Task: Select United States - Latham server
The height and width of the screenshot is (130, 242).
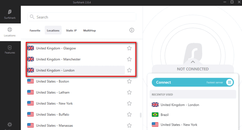Action: click(53, 92)
